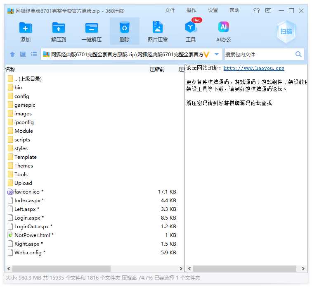This screenshot has width=312, height=287.
Task: Select the Template folder
Action: 22,157
